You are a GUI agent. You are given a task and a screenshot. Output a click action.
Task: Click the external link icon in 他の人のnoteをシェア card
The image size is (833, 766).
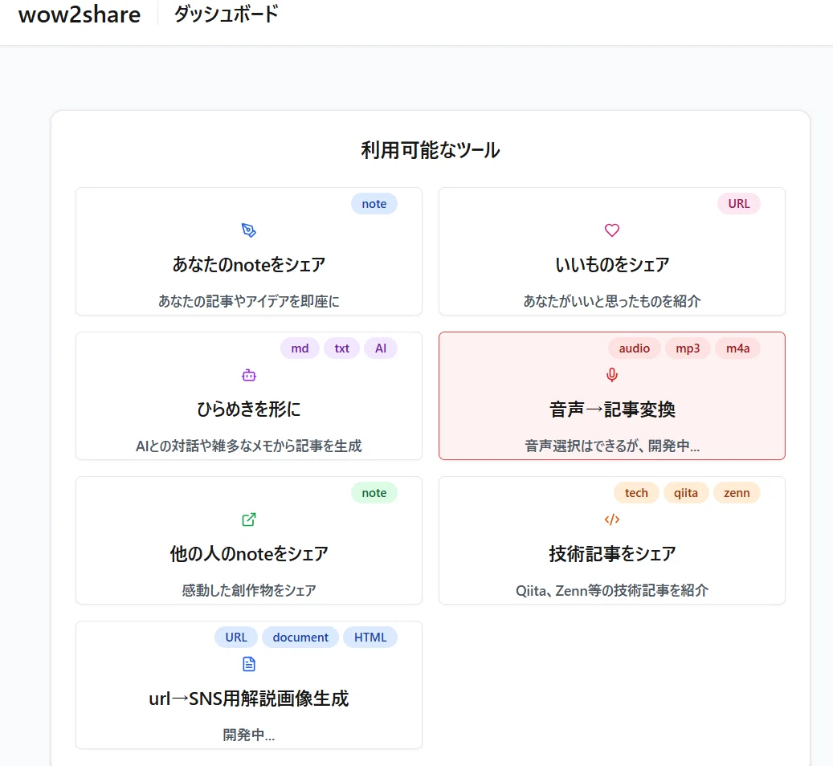coord(249,519)
